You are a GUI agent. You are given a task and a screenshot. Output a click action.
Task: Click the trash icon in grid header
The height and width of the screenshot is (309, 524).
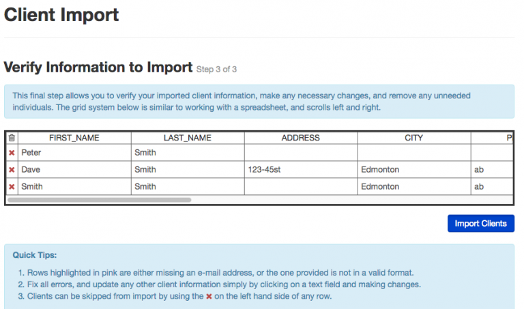(x=12, y=138)
